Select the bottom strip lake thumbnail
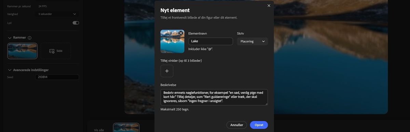The image size is (410, 132). pyautogui.click(x=126, y=128)
